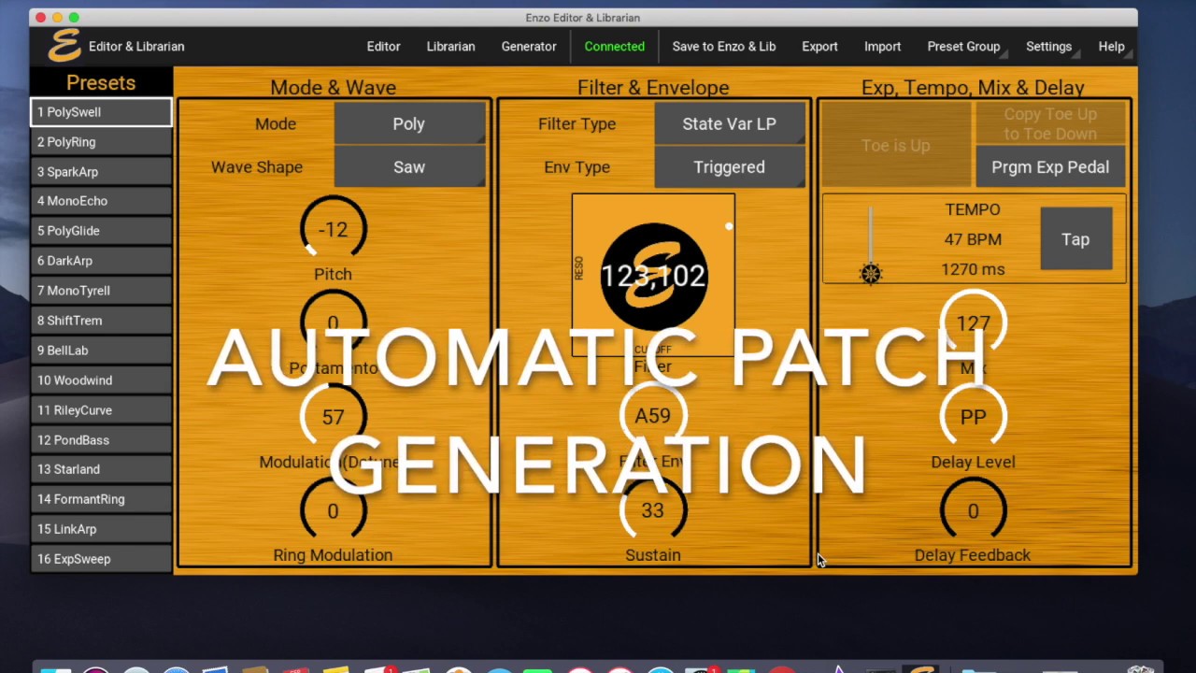Click Save to Enzo & Lib
This screenshot has height=673, width=1196.
tap(724, 46)
